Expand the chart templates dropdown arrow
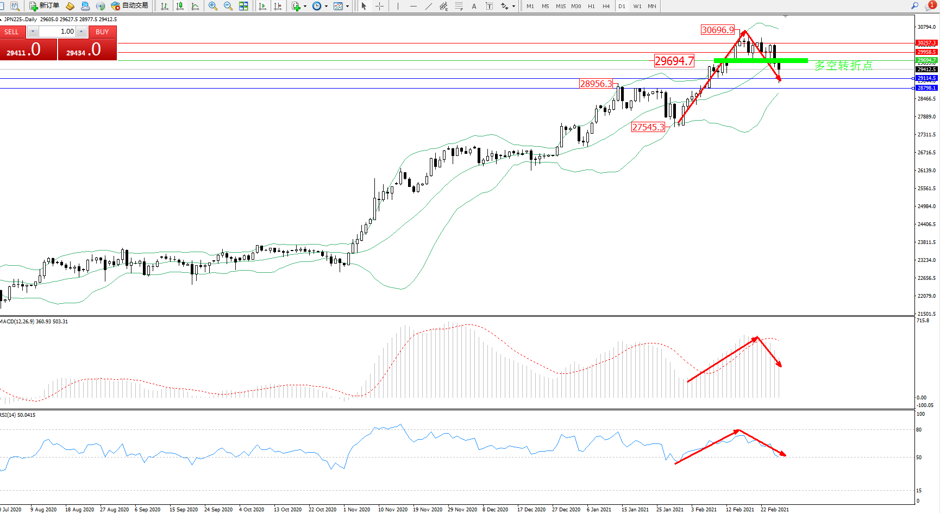Viewport: 940px width, 513px height. coord(348,7)
